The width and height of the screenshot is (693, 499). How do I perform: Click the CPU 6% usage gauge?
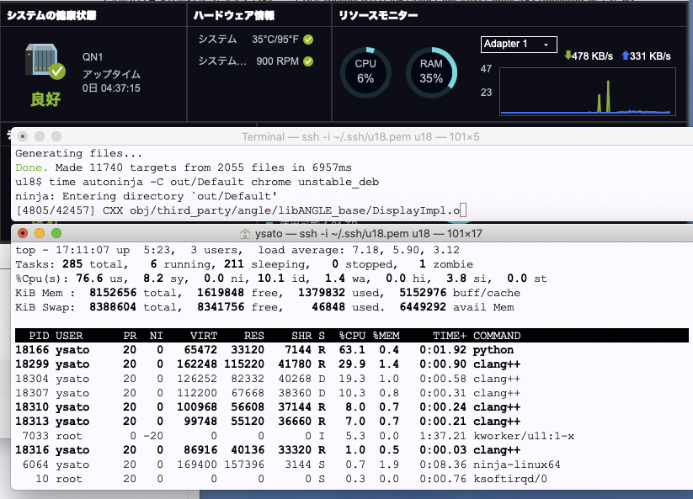(x=365, y=72)
